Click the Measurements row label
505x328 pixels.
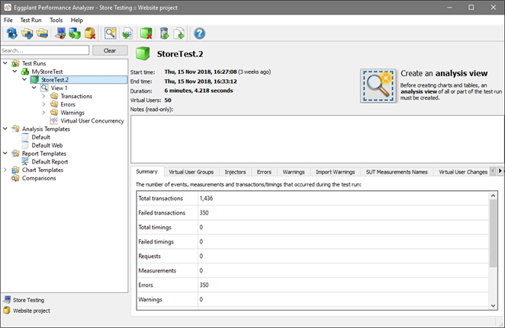coord(157,270)
